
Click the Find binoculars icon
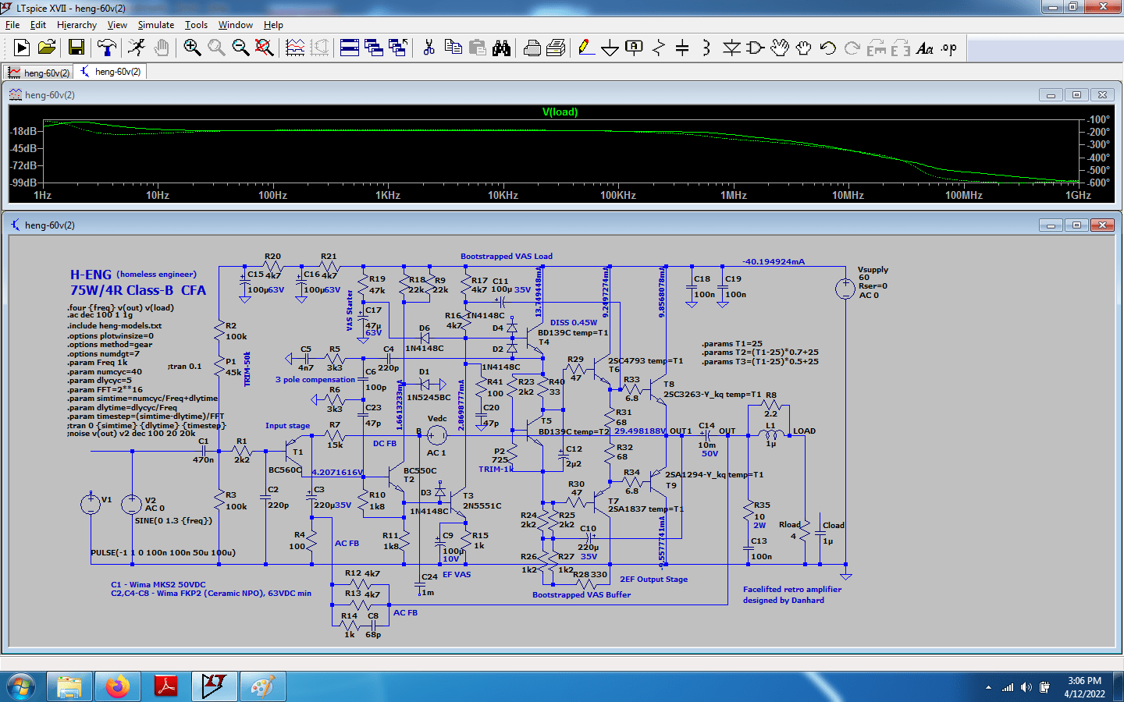tap(501, 48)
